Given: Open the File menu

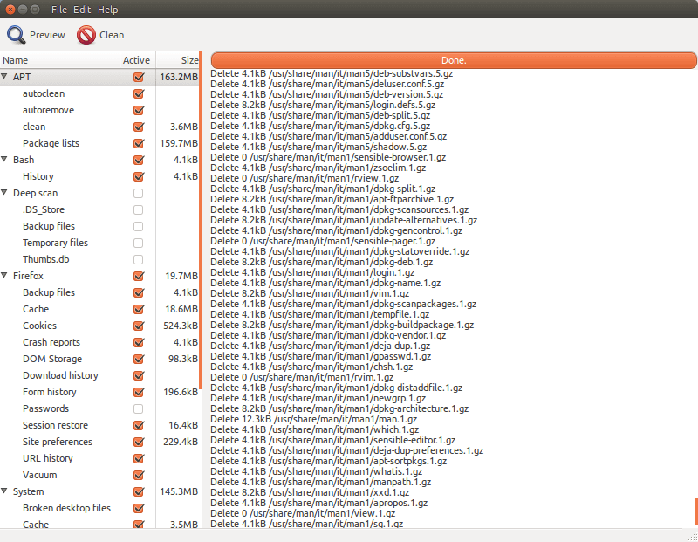Looking at the screenshot, I should 59,10.
